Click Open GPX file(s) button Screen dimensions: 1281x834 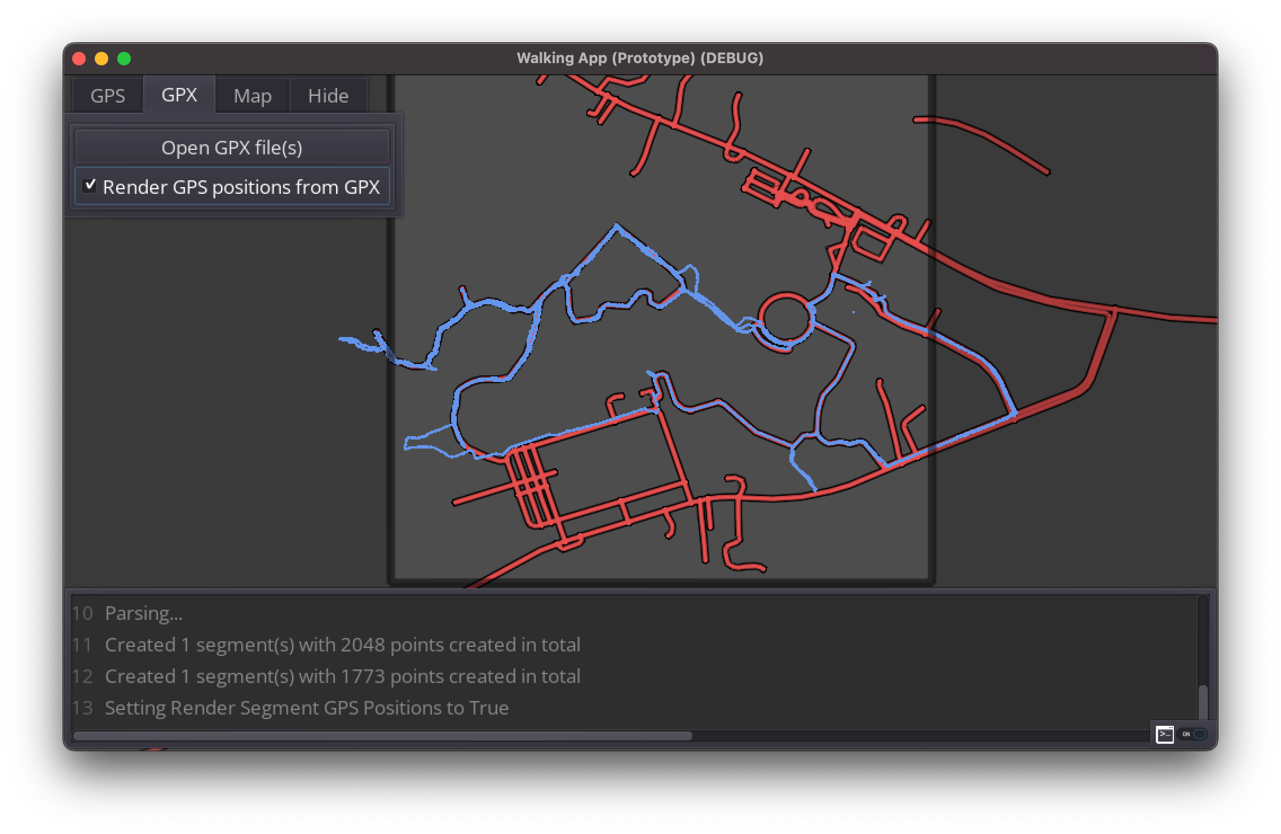[x=232, y=147]
